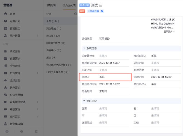Viewport: 183px width, 136px height.
Task: Expand the 用户运营 submenu
Action: (x=38, y=36)
